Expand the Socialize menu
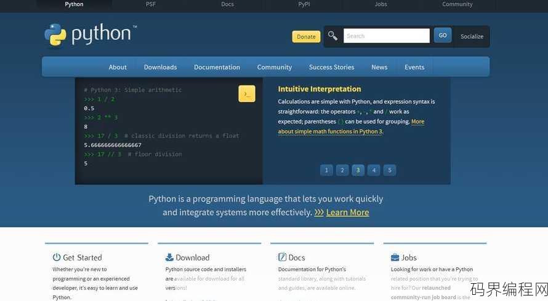548x301 pixels. click(472, 36)
